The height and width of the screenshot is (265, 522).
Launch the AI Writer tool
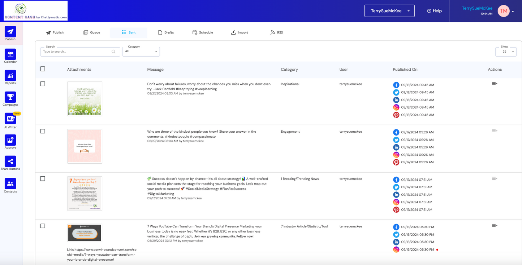click(x=10, y=119)
